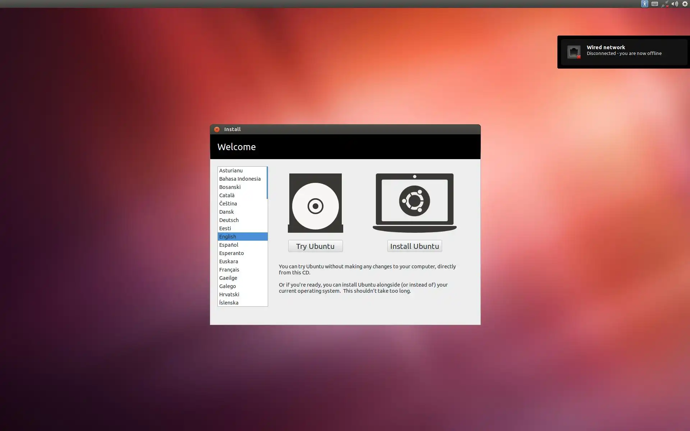This screenshot has width=690, height=431.
Task: Choose Français as the language
Action: 229,270
